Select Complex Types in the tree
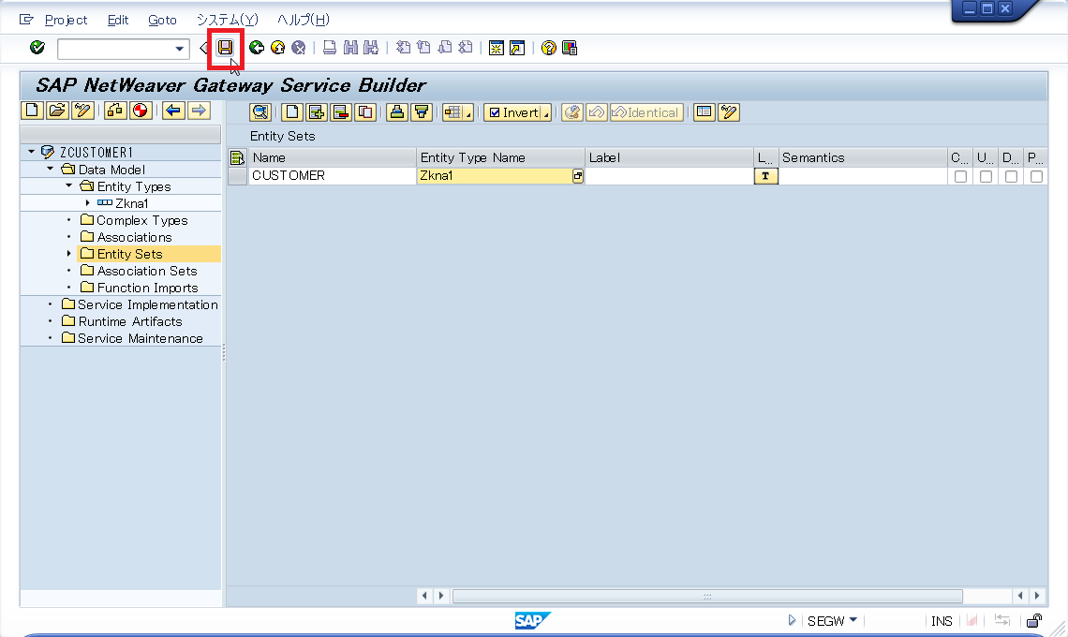1068x637 pixels. pos(141,220)
